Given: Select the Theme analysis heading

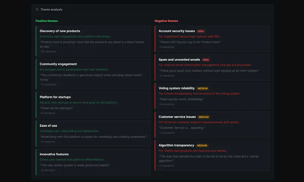Looking at the screenshot, I should click(51, 9).
